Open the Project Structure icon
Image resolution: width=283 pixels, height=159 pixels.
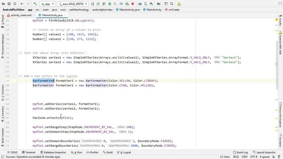point(159,4)
